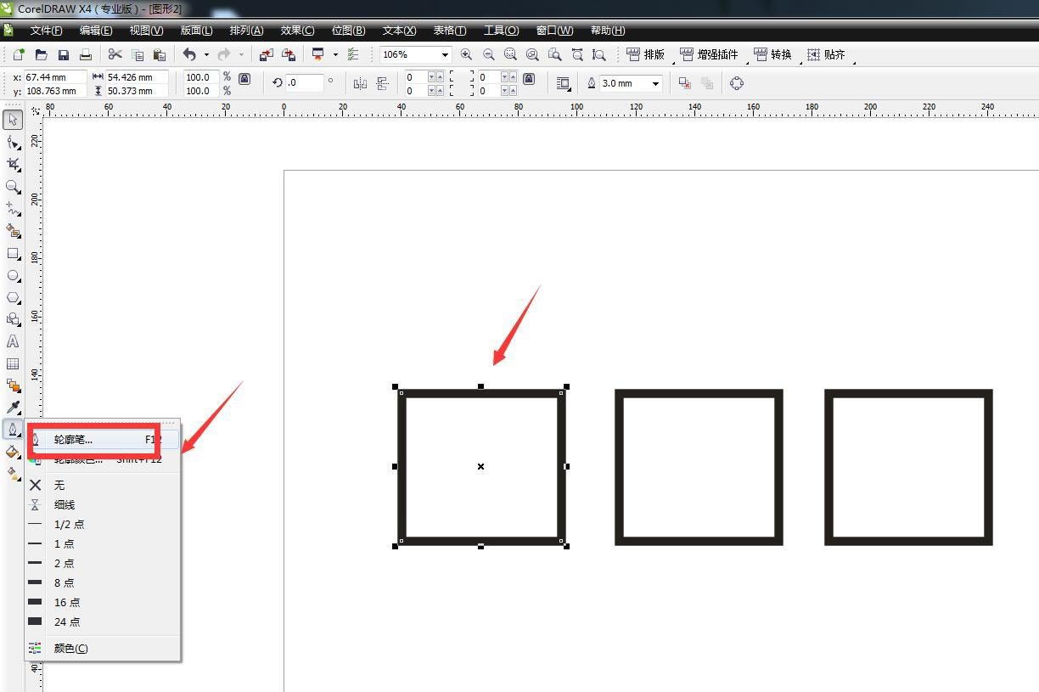Select the Rectangle tool
1039x692 pixels.
[x=13, y=253]
